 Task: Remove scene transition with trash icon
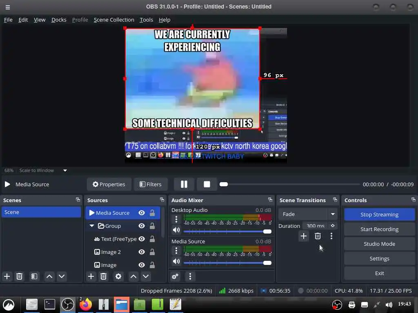pyautogui.click(x=318, y=236)
